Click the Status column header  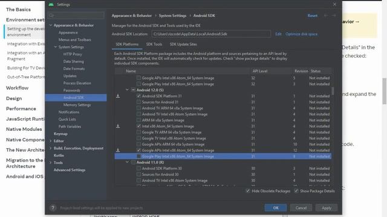pyautogui.click(x=316, y=71)
